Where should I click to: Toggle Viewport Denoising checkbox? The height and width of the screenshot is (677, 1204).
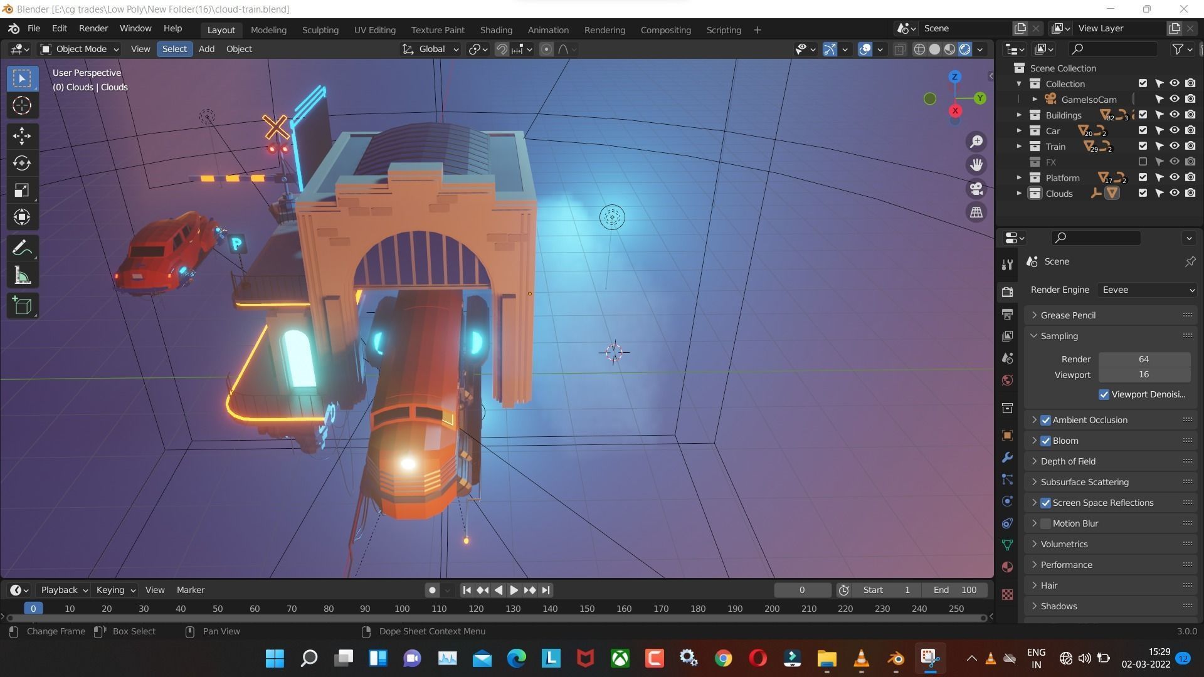1104,394
